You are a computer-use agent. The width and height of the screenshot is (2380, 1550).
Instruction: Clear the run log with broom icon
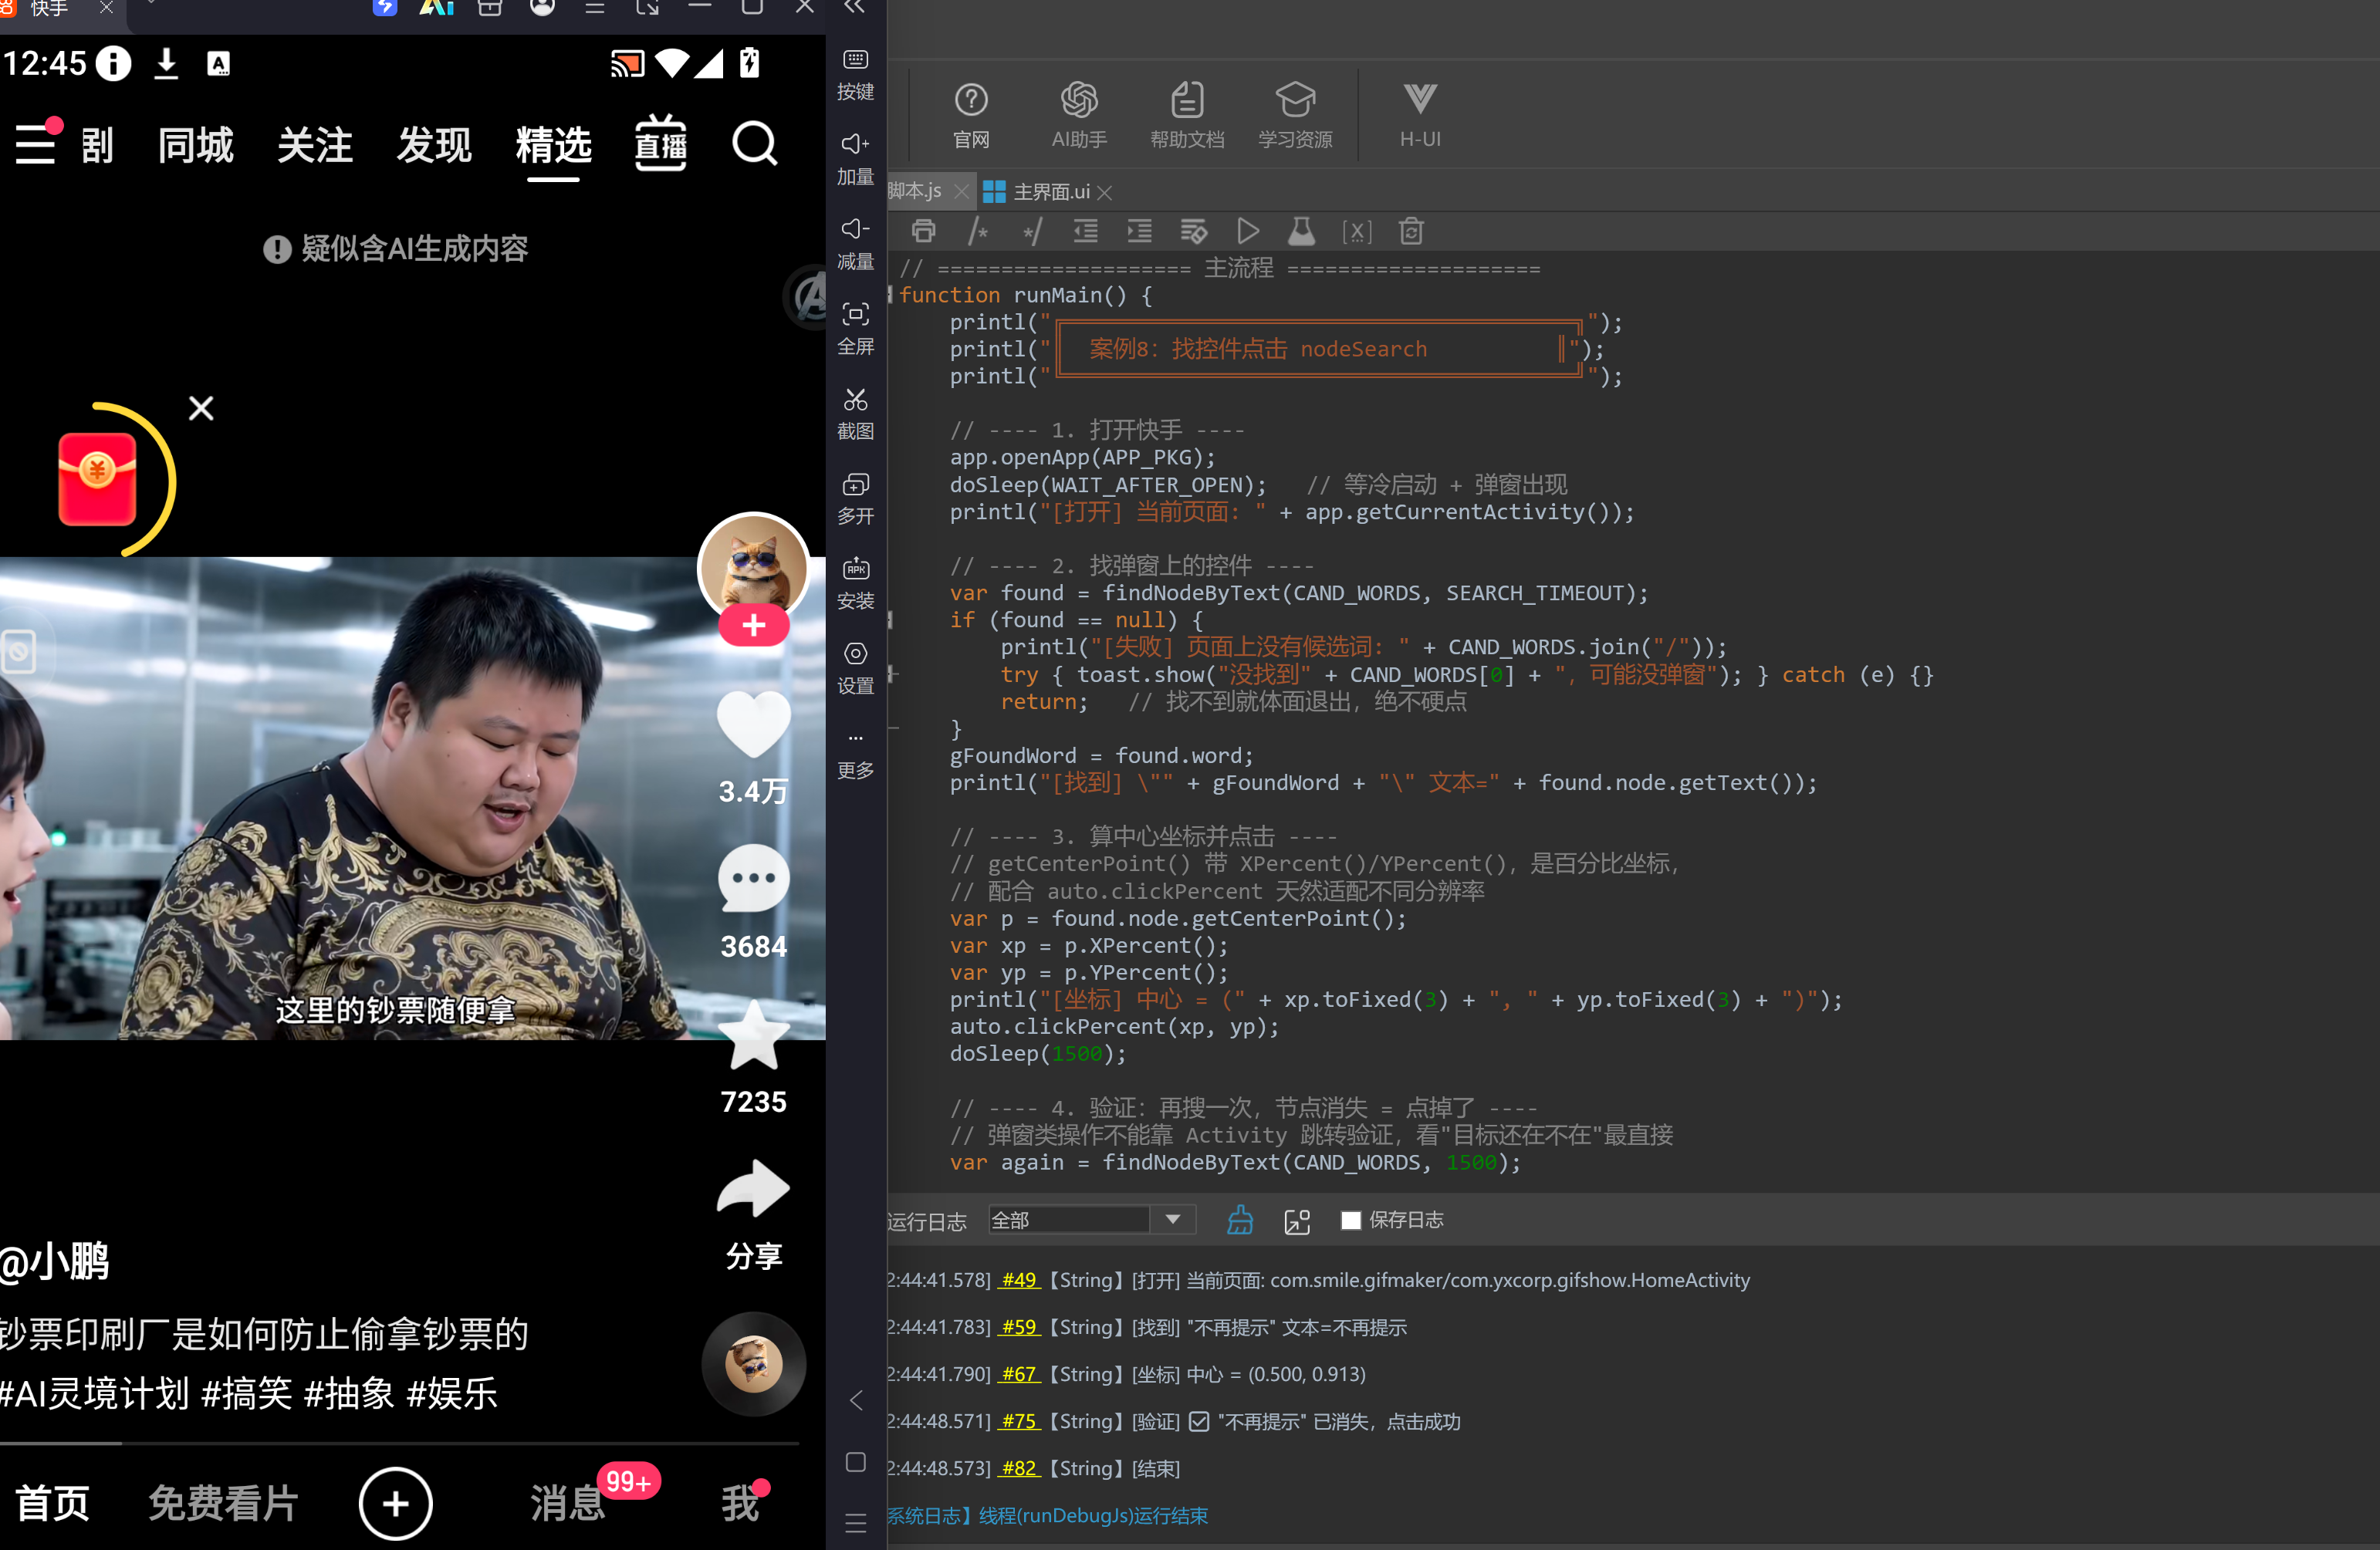click(1240, 1220)
